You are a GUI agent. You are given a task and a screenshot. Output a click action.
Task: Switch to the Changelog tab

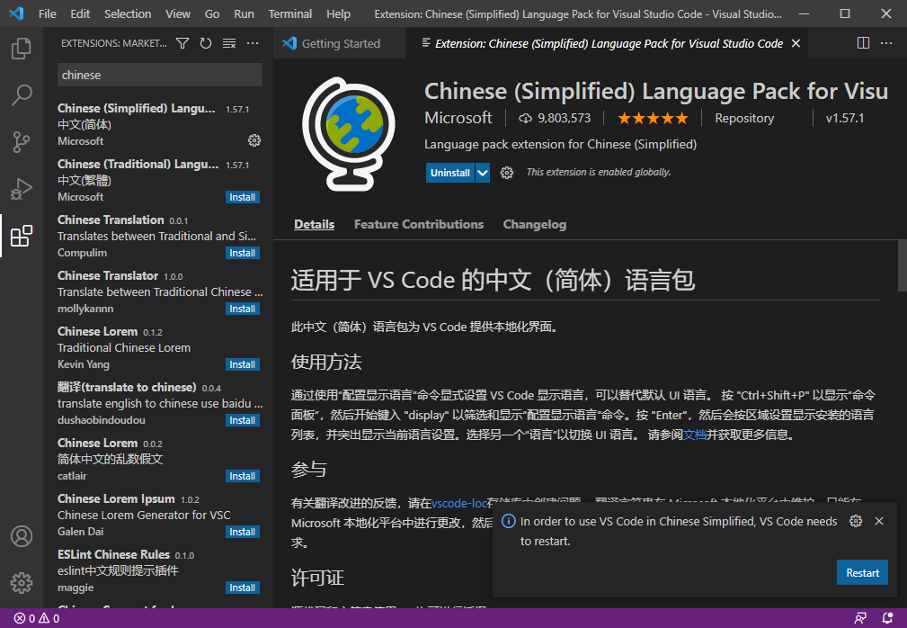[535, 225]
